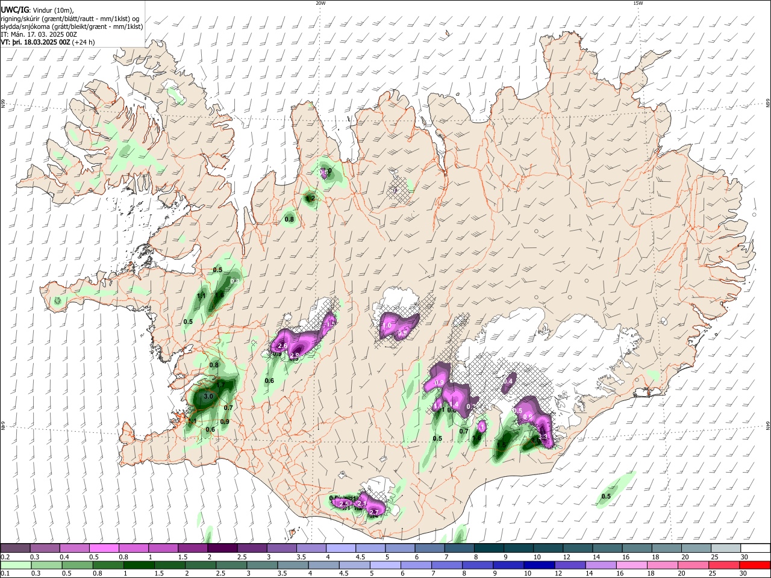Pick rain-scale swatch between 4 and 4.5

(323, 565)
